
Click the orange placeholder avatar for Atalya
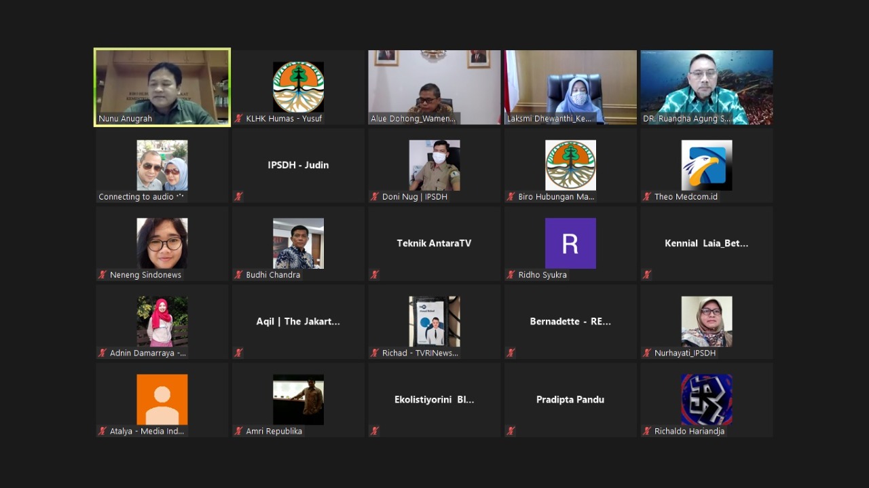coord(162,399)
